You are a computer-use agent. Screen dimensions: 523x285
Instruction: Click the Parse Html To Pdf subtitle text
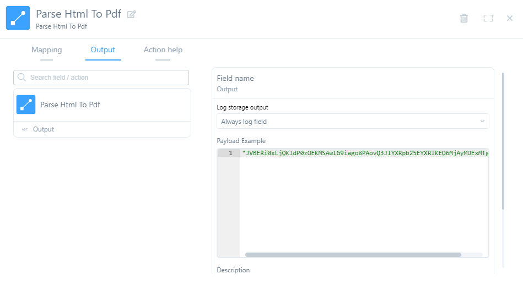point(61,26)
